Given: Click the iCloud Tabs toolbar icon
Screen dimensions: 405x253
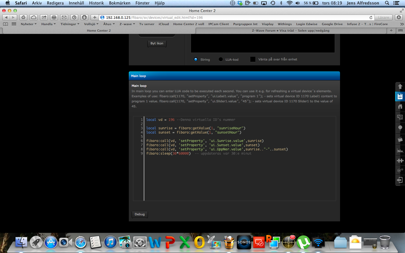Looking at the screenshot, I should pyautogui.click(x=33, y=17).
